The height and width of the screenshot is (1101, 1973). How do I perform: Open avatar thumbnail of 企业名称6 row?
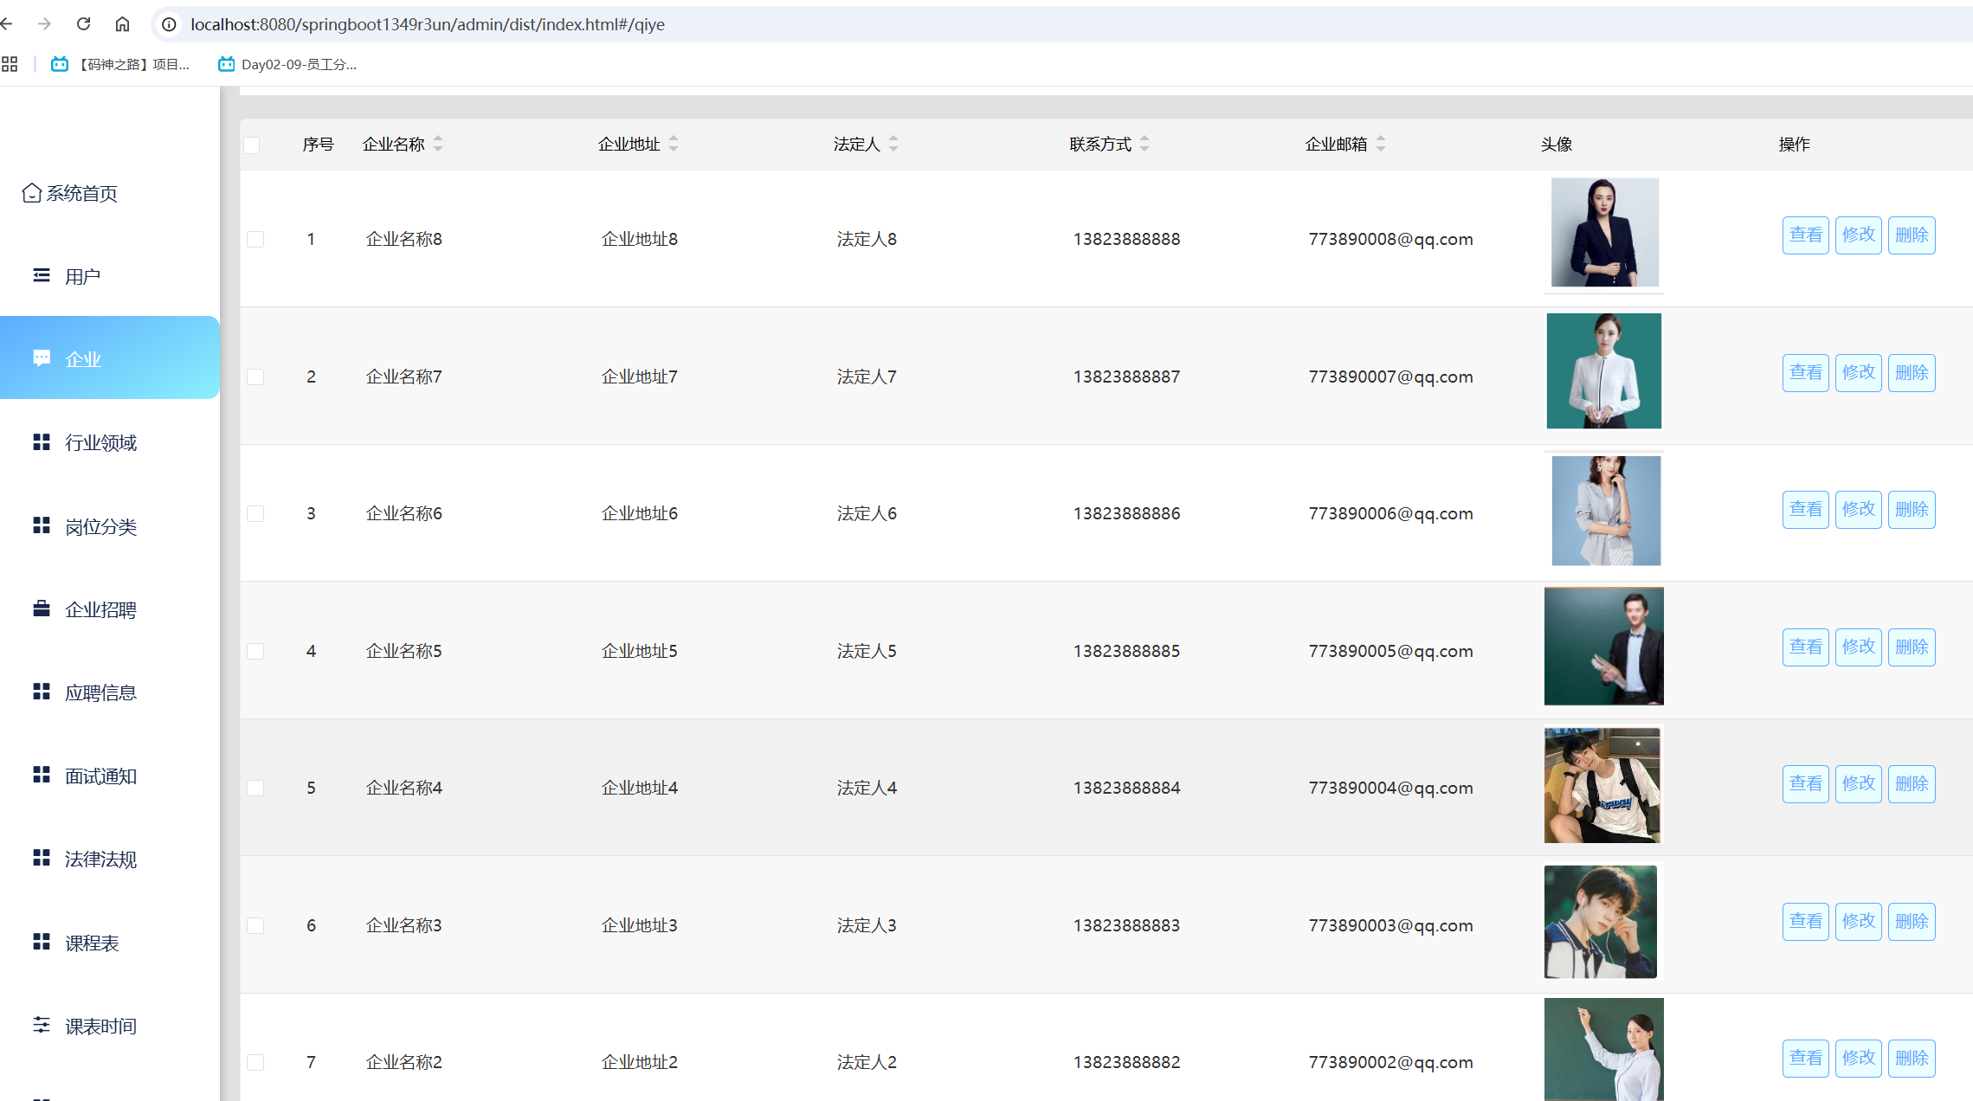click(1605, 511)
